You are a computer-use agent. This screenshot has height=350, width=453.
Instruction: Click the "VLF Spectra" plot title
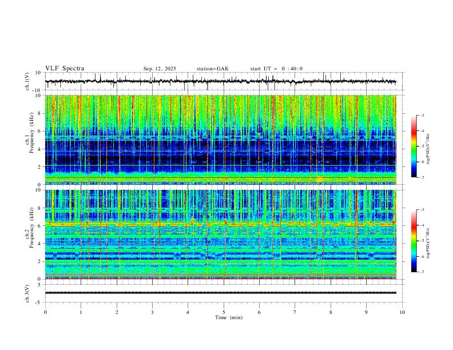(x=65, y=69)
